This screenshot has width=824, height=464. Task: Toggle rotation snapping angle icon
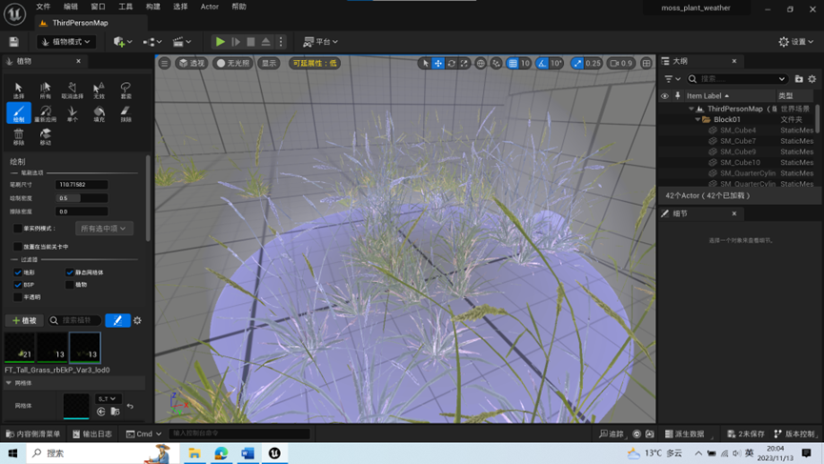pos(542,63)
